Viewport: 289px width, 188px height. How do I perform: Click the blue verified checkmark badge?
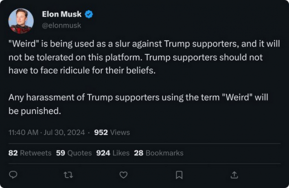click(x=89, y=15)
